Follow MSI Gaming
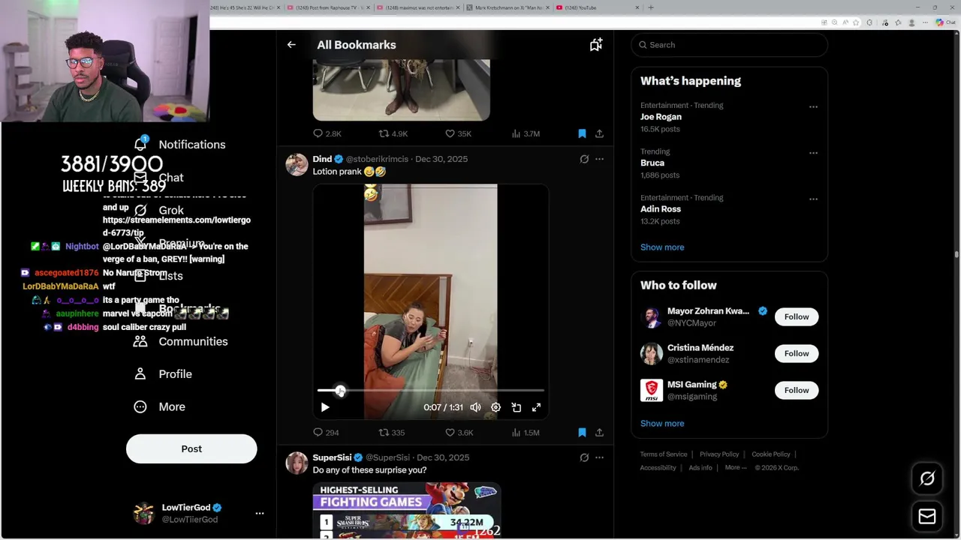Screen dimensions: 961x540 click(x=797, y=390)
